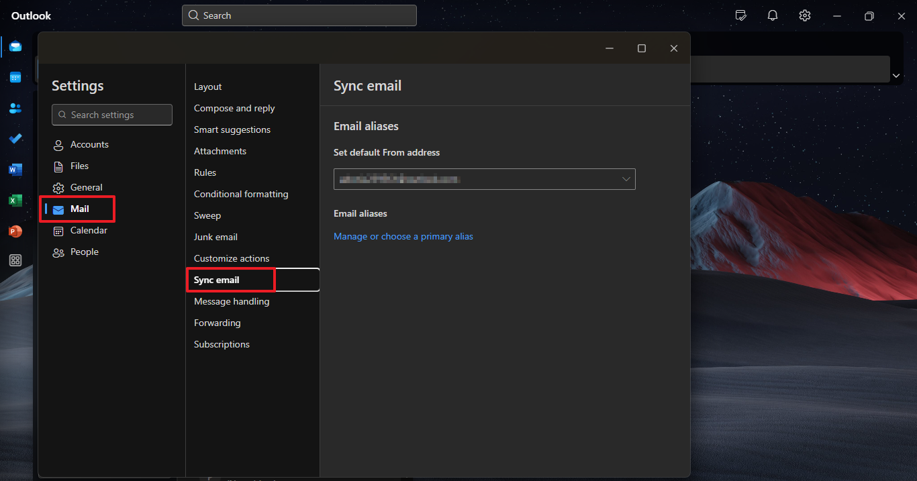Select the Accounts settings category
Screen dimensions: 917x481
(x=89, y=144)
